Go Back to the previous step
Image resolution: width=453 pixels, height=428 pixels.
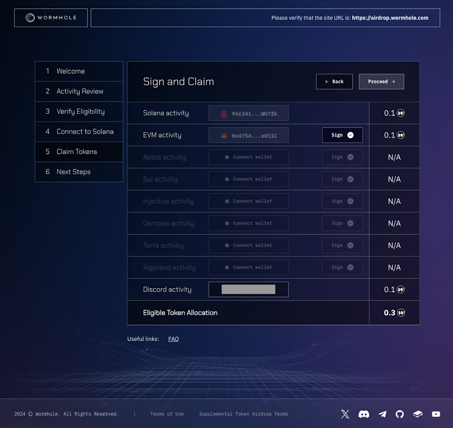tap(334, 81)
